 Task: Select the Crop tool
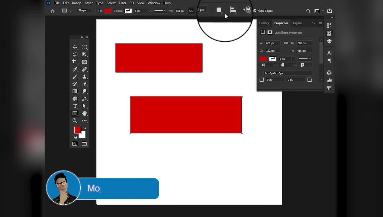(75, 62)
